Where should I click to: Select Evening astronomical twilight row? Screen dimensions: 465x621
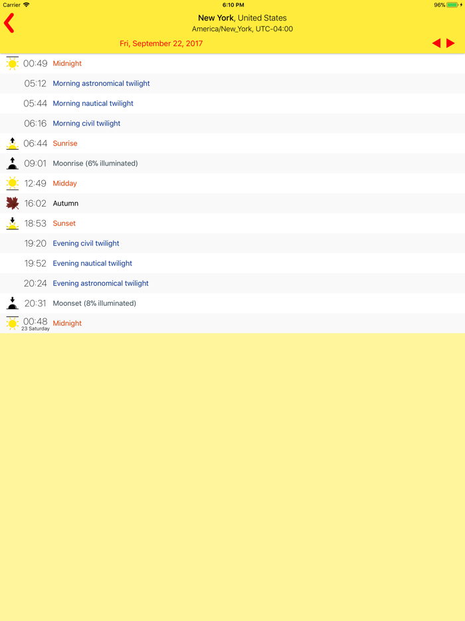pos(232,283)
